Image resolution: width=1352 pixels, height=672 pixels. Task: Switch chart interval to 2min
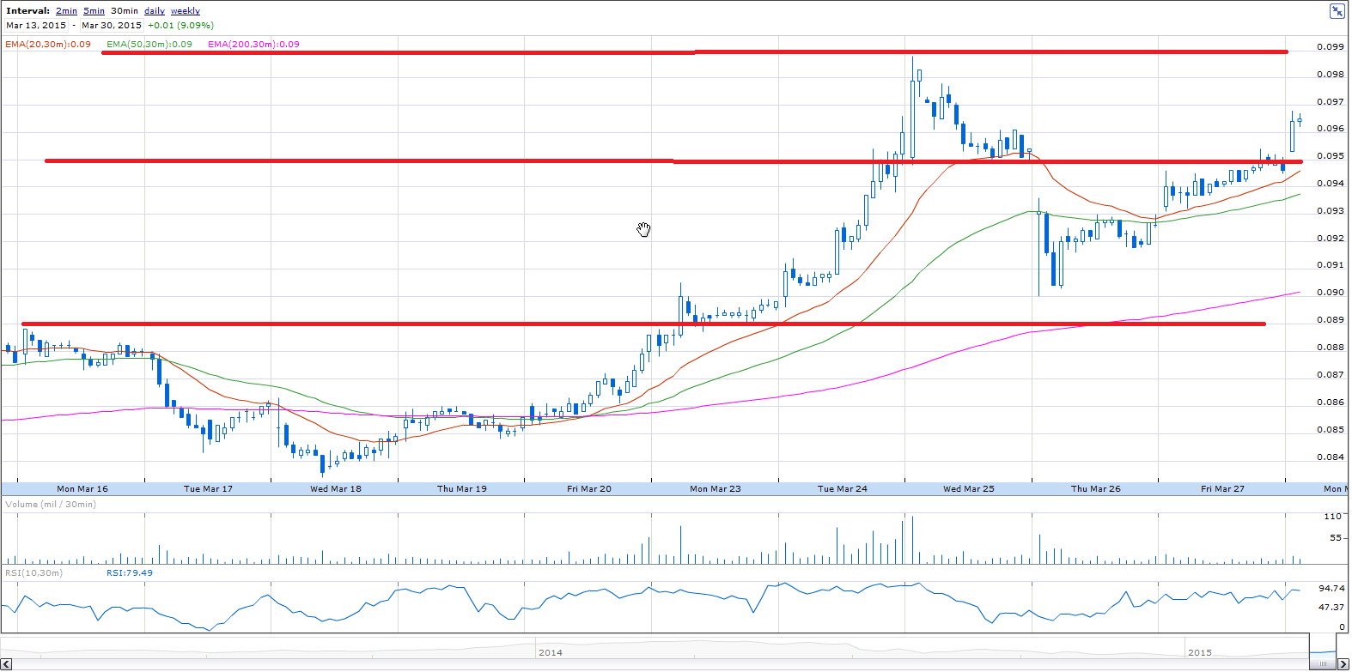(66, 11)
